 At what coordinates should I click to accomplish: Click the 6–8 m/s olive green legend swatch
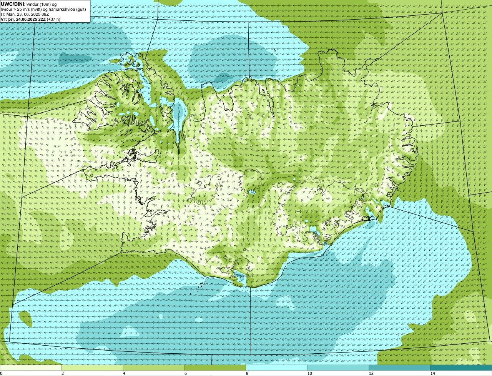[x=215, y=368]
